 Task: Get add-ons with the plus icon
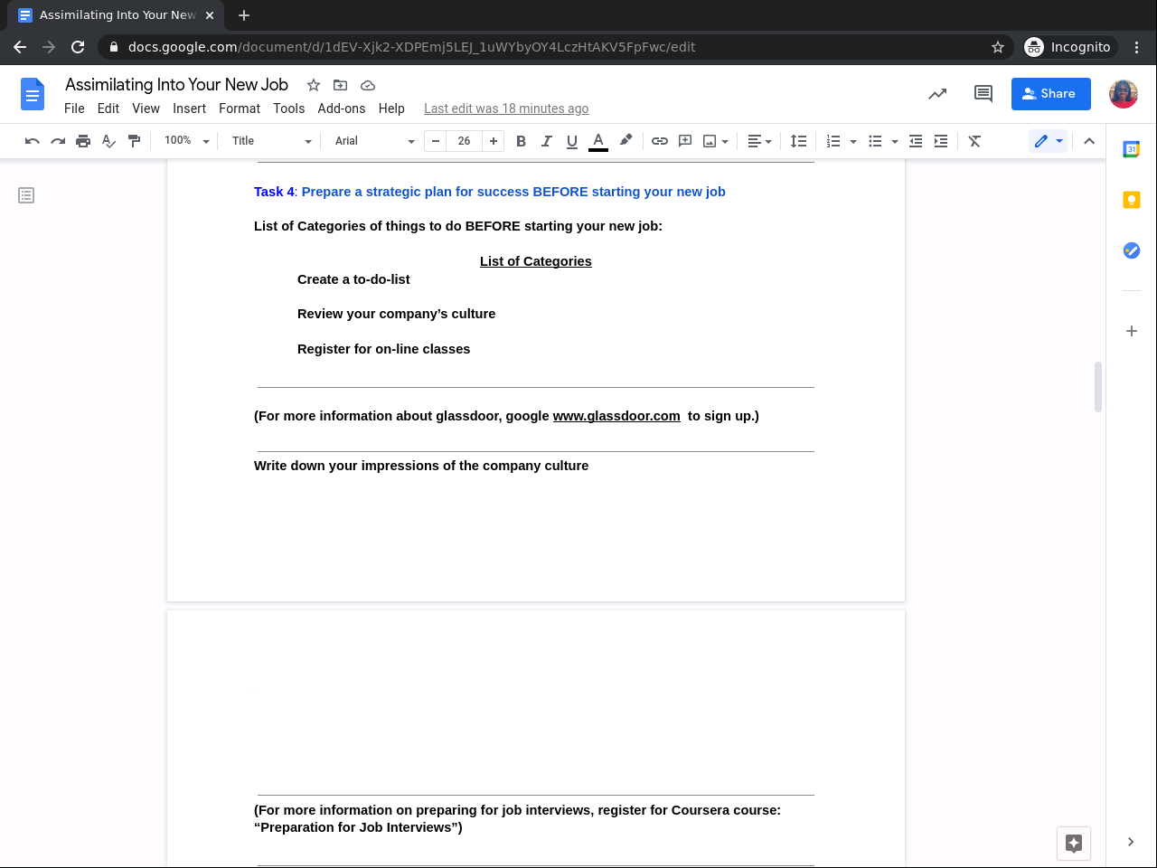coord(1132,331)
